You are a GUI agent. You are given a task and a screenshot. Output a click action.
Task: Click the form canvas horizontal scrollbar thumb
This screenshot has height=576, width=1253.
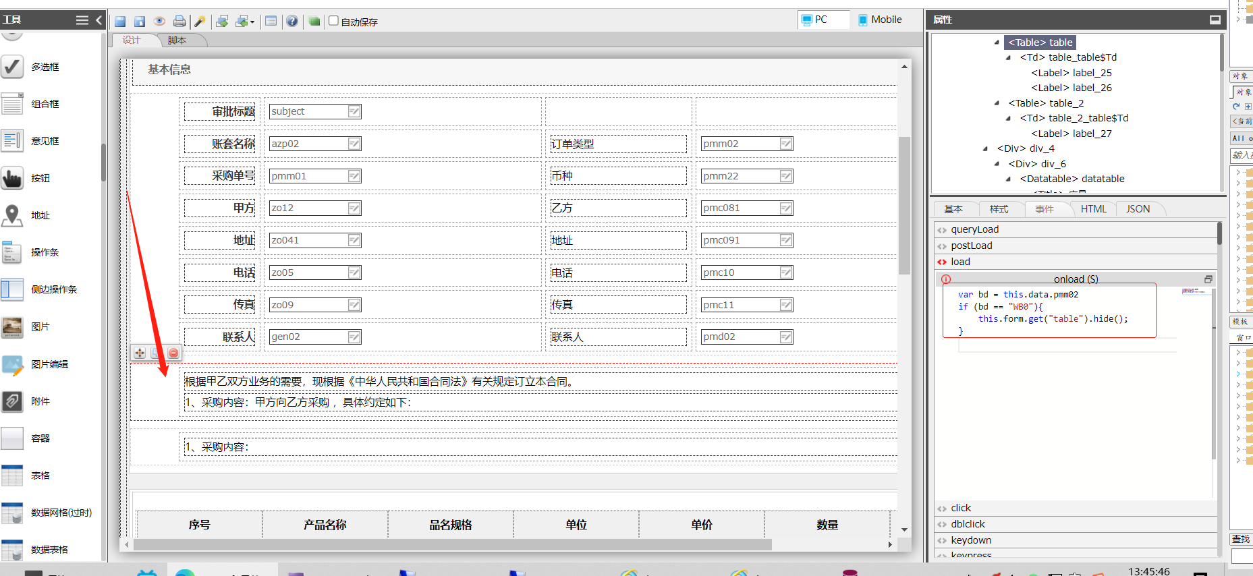click(452, 544)
